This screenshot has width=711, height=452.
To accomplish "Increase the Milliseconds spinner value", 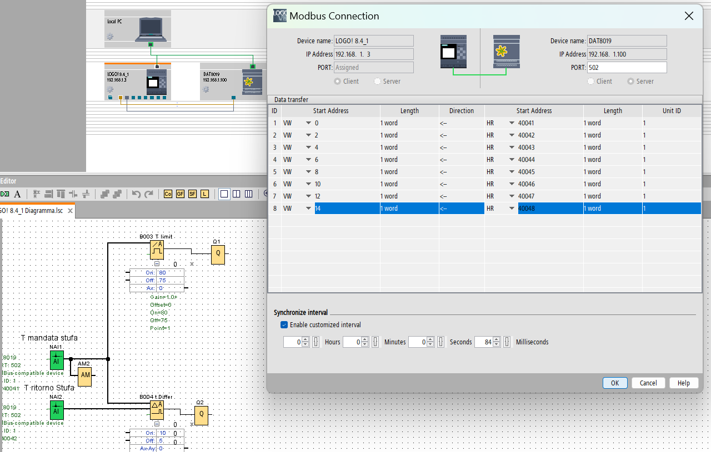I will click(497, 339).
